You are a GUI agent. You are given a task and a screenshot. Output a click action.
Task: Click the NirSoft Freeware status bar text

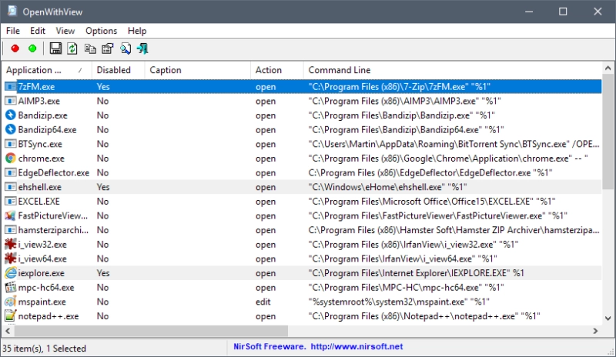(x=269, y=346)
